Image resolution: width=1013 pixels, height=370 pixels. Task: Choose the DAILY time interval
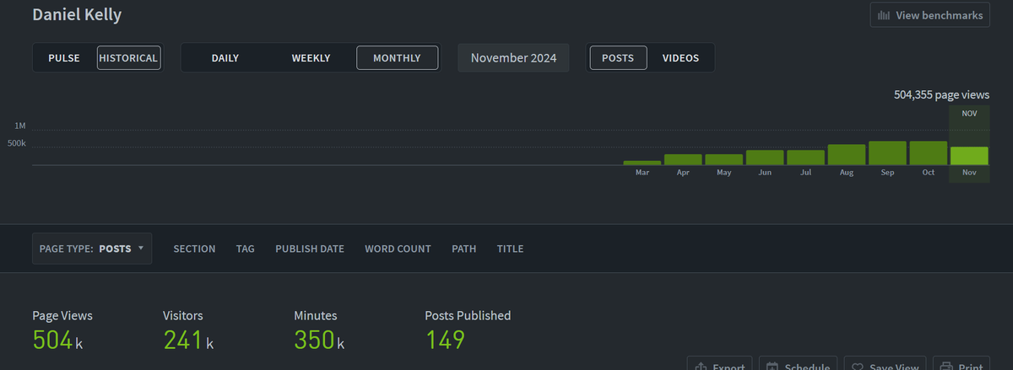pyautogui.click(x=225, y=58)
